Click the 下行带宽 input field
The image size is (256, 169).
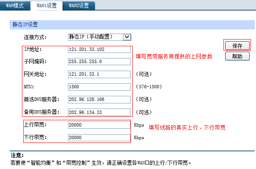coord(99,137)
